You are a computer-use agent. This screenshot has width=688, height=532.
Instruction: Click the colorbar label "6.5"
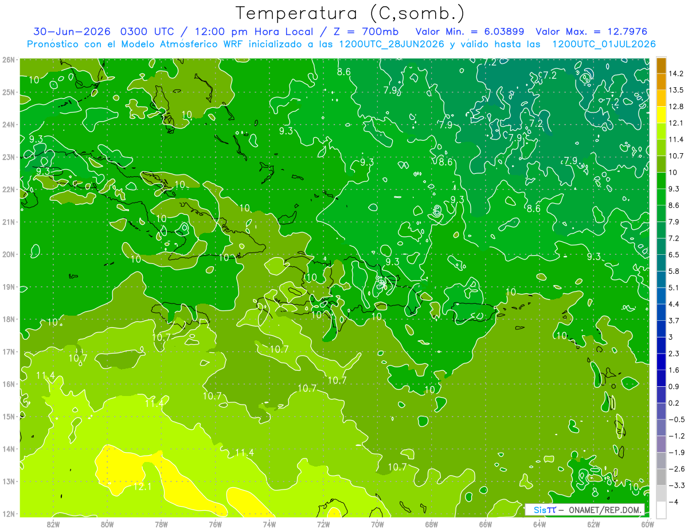pos(674,255)
